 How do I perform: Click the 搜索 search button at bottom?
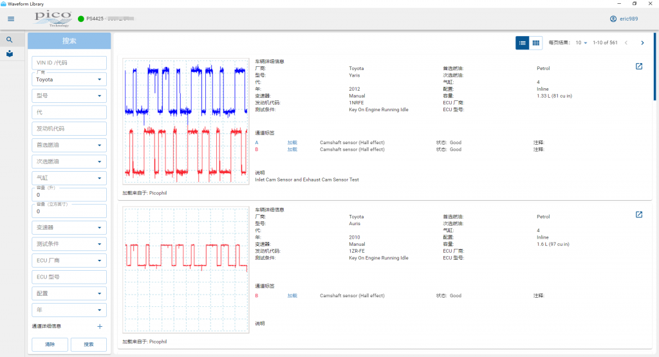coord(88,345)
